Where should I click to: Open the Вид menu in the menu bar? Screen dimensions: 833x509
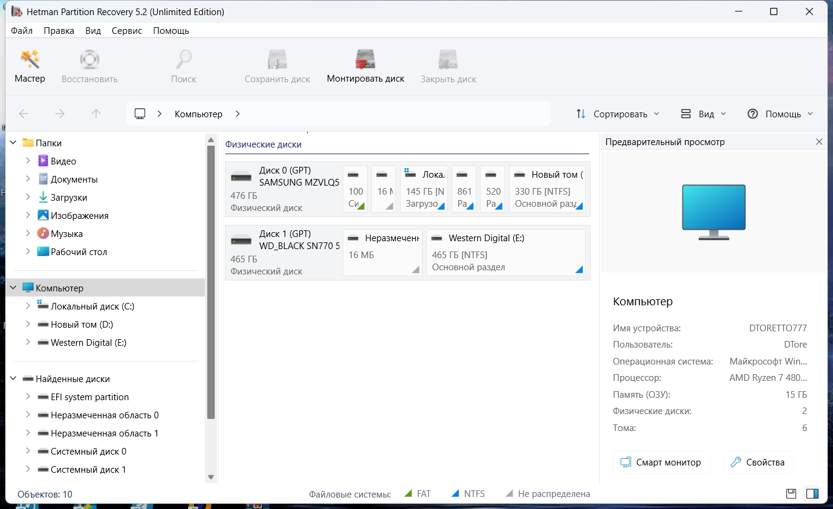tap(93, 30)
